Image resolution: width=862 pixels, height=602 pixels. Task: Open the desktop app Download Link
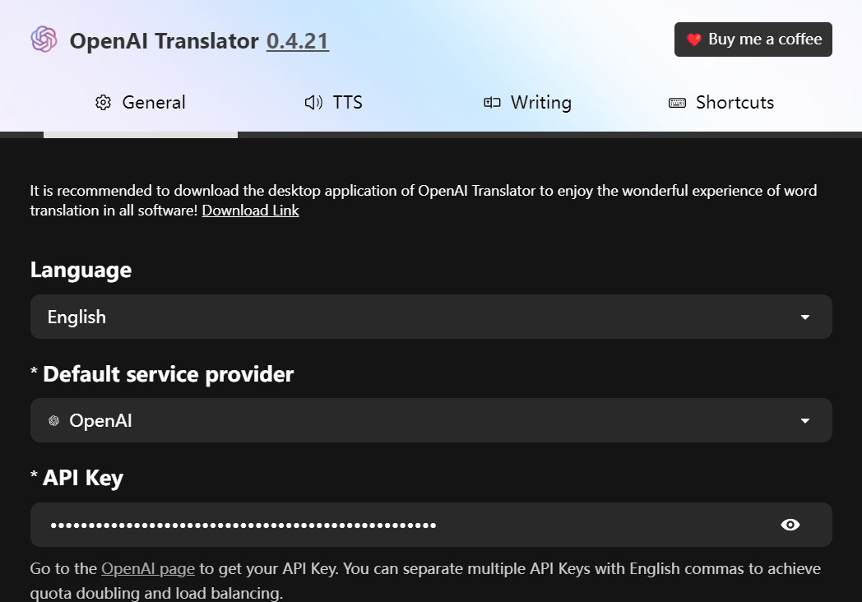pos(250,211)
